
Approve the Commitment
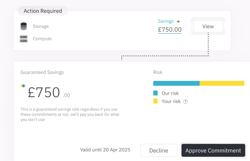pos(213,150)
